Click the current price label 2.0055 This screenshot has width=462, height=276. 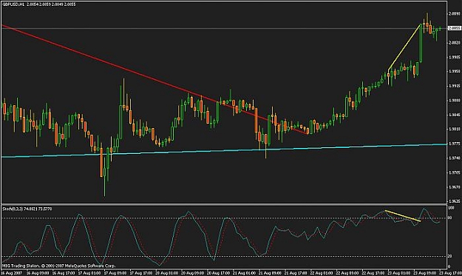tap(454, 28)
